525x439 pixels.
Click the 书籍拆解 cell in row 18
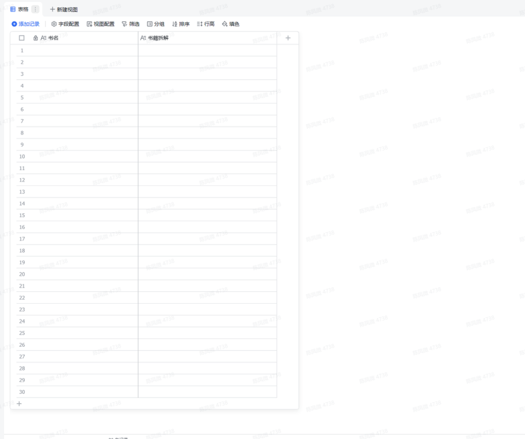point(207,250)
